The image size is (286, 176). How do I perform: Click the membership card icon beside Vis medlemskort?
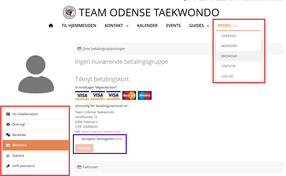pos(8,114)
